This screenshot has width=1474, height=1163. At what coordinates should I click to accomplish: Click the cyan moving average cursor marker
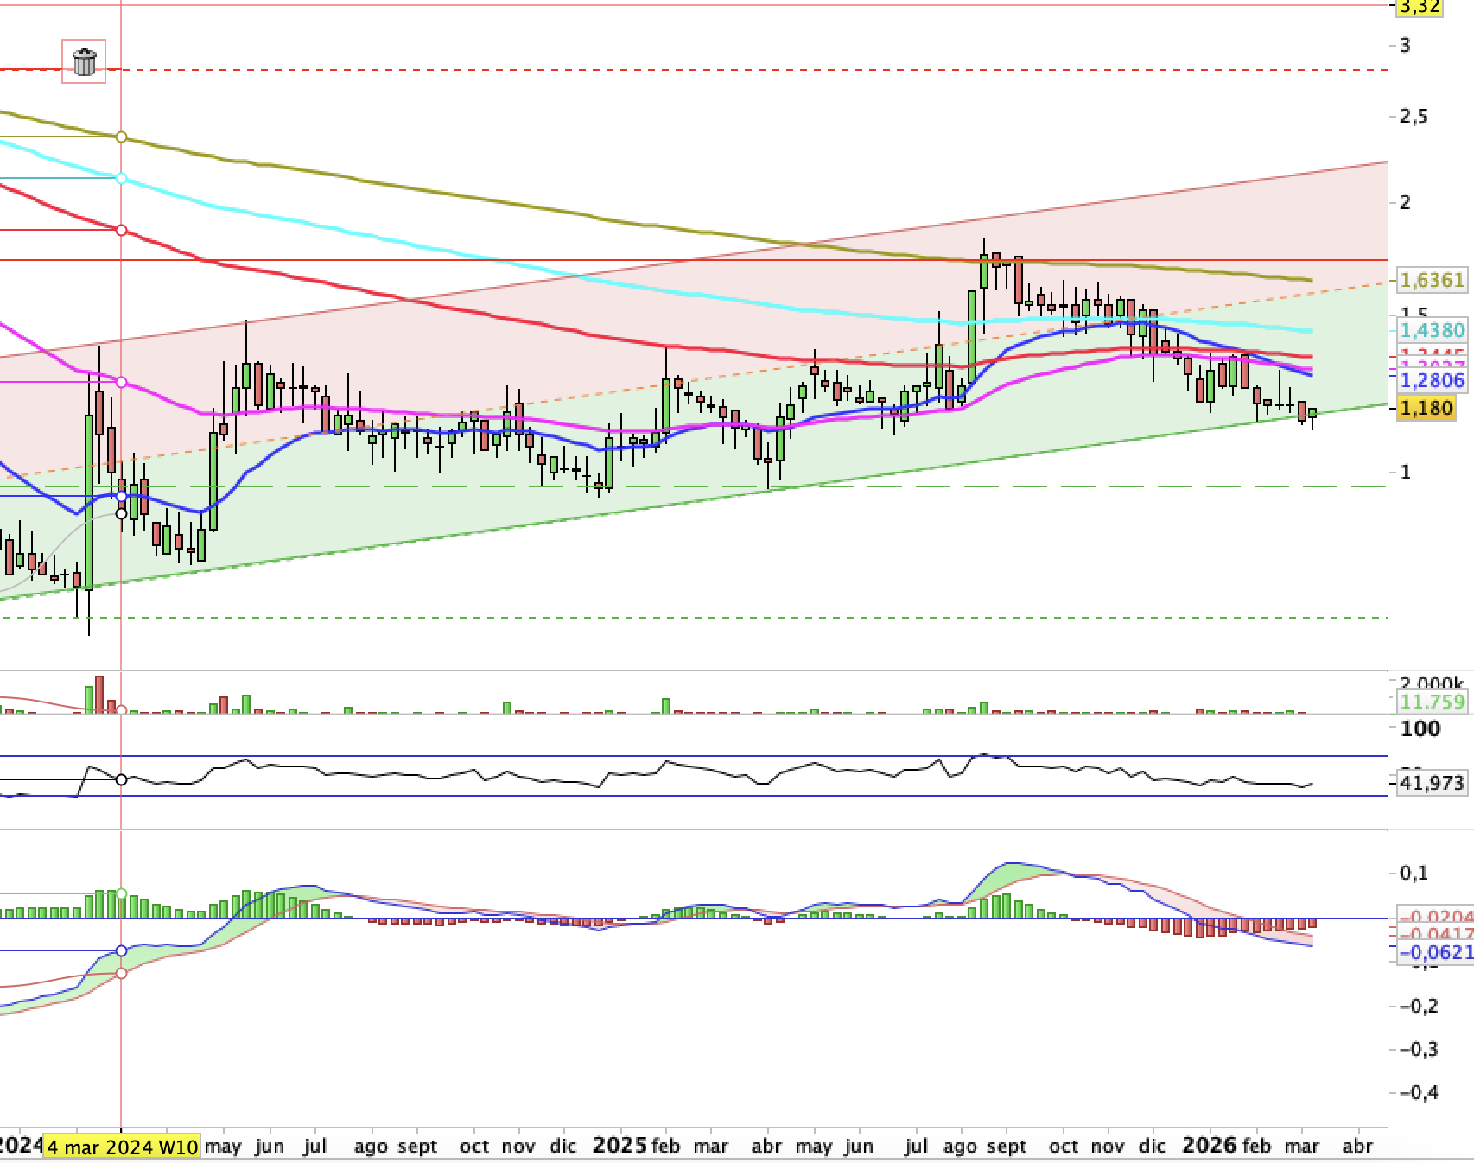point(121,179)
